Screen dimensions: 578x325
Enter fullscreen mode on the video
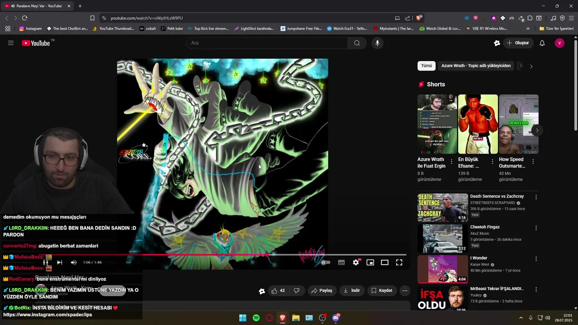click(399, 262)
